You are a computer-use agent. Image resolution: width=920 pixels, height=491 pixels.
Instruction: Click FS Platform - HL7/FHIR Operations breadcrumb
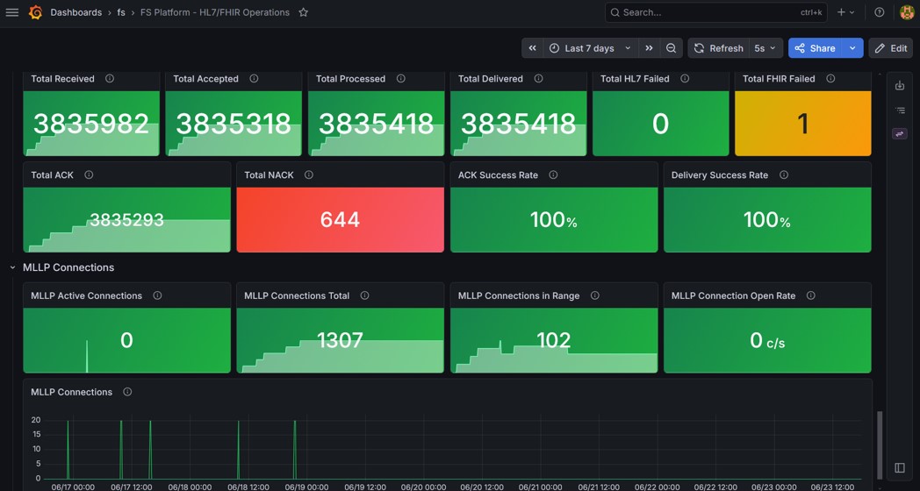pos(215,12)
